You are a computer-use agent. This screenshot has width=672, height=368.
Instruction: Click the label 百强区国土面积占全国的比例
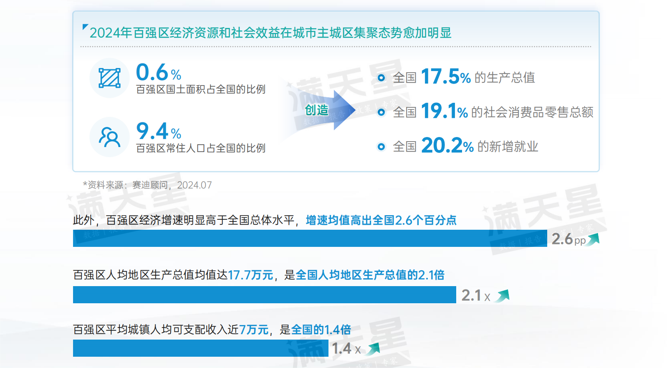tap(201, 89)
